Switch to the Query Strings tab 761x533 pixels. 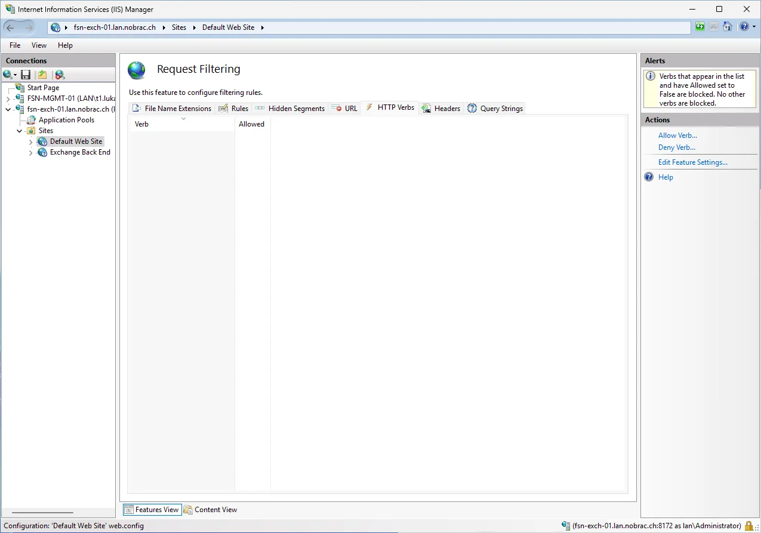(x=495, y=108)
